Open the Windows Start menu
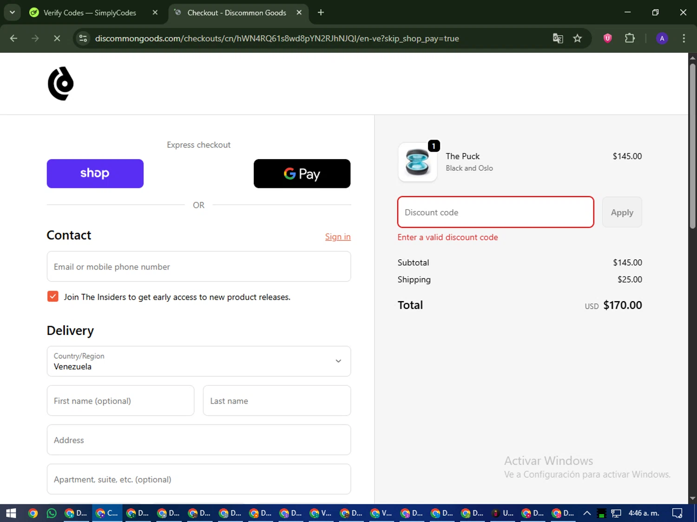This screenshot has height=522, width=697. pos(11,513)
